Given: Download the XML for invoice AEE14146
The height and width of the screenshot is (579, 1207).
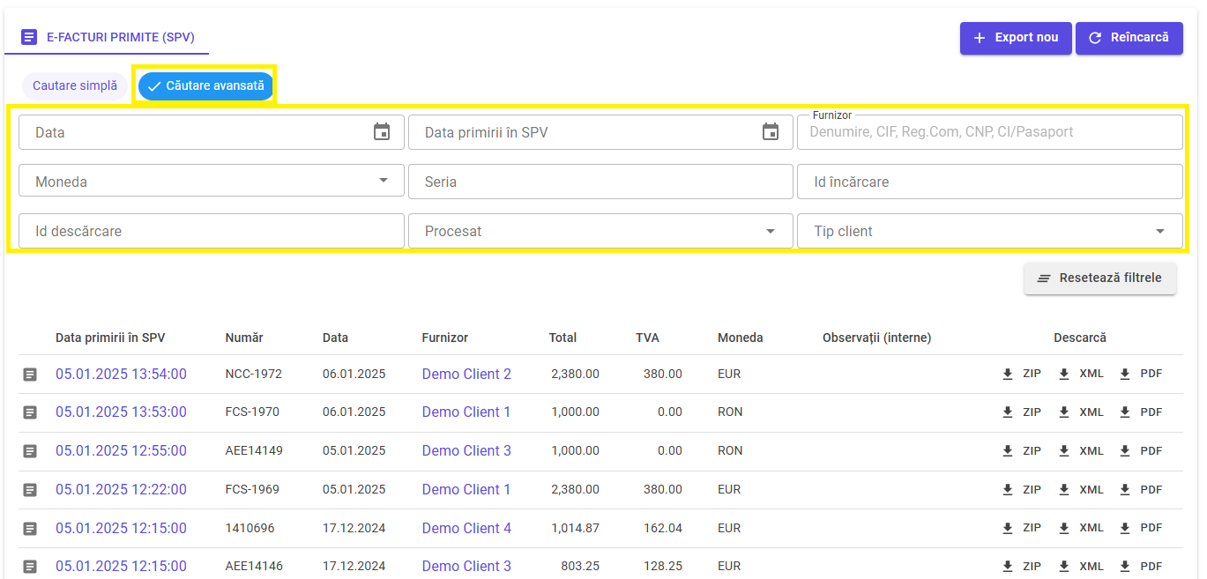Looking at the screenshot, I should click(1081, 567).
